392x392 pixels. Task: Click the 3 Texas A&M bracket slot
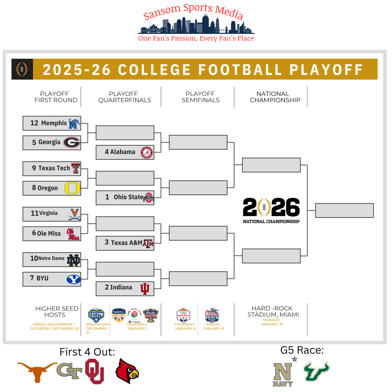(x=125, y=243)
